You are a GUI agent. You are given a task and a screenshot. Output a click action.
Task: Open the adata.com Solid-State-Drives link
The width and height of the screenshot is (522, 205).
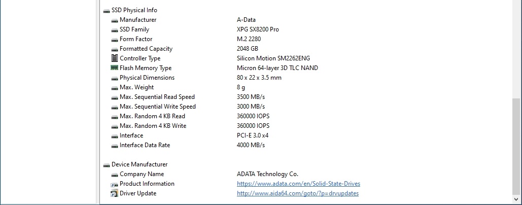pos(298,184)
